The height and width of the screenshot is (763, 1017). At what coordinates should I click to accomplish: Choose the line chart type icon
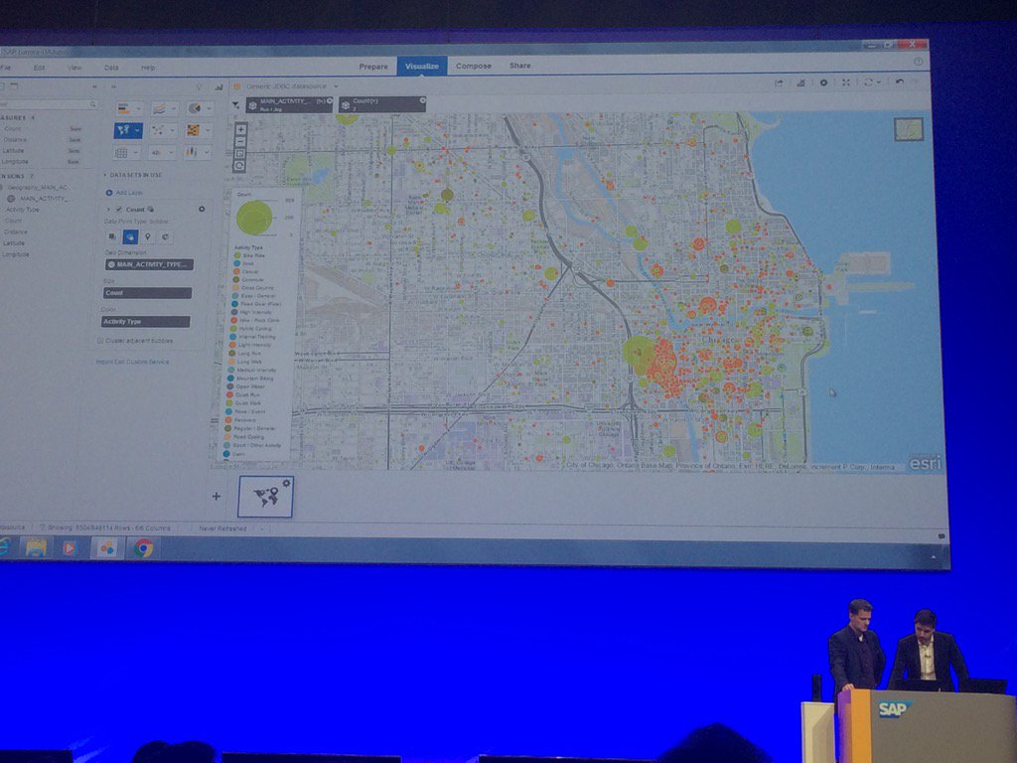(x=159, y=109)
